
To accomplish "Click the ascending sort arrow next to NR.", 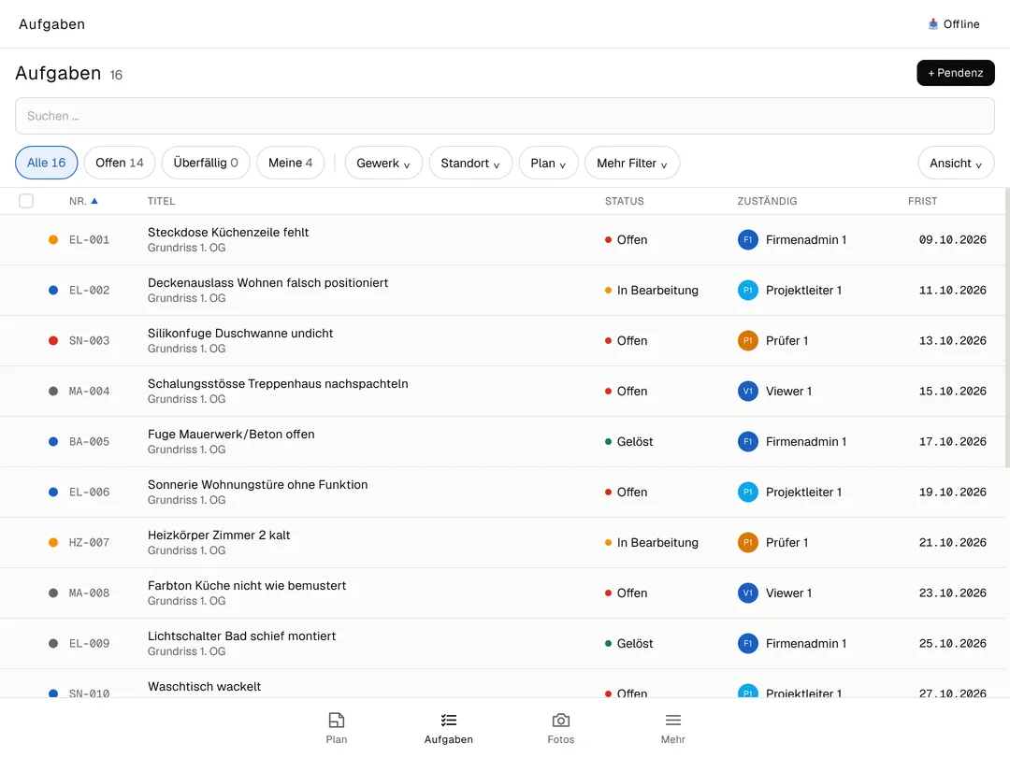I will click(94, 201).
